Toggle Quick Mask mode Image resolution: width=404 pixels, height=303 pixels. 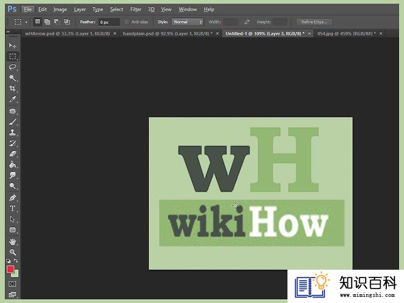(x=12, y=284)
